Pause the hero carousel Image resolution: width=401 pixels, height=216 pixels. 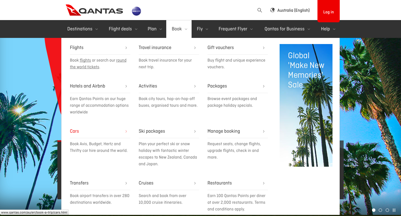394,210
